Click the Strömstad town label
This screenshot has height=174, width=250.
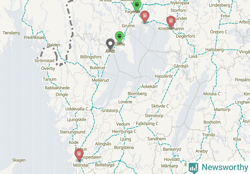click(44, 61)
